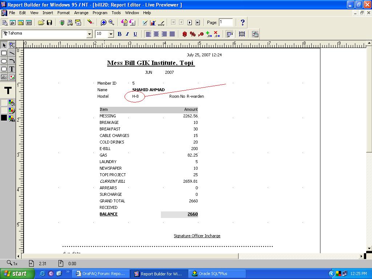Open the Arrange menu
The image size is (372, 279).
(x=81, y=13)
